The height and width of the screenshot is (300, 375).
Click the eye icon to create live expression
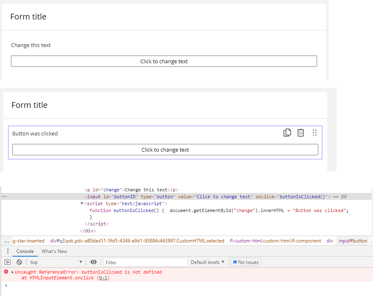click(94, 262)
